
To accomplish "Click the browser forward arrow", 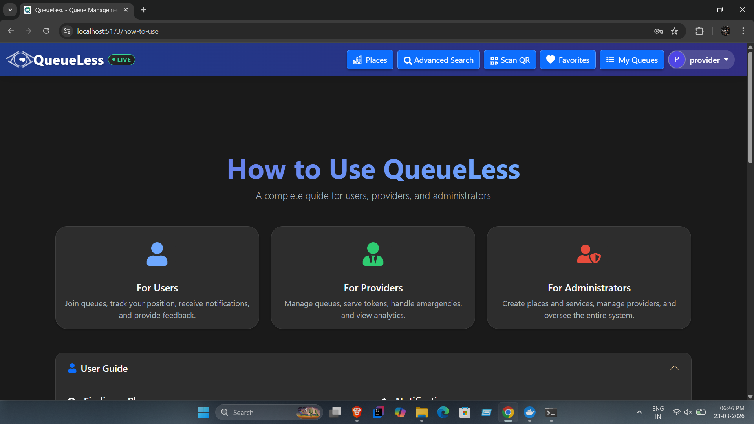I will tap(28, 31).
